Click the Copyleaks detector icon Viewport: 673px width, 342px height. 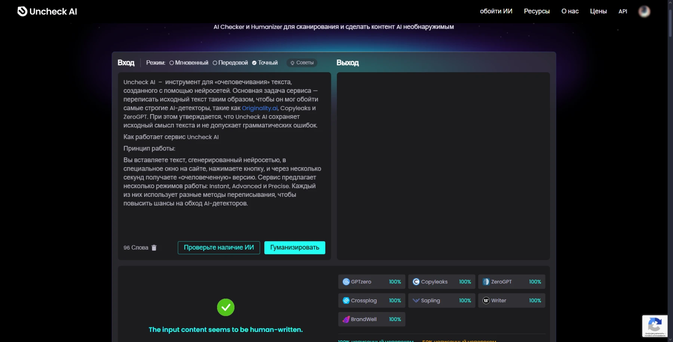pyautogui.click(x=416, y=282)
